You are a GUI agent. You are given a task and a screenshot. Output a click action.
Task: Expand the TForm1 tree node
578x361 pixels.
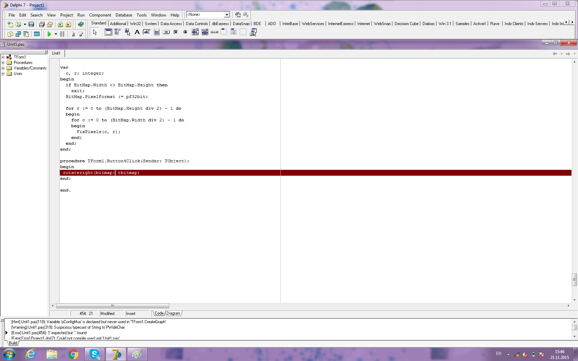coord(3,57)
